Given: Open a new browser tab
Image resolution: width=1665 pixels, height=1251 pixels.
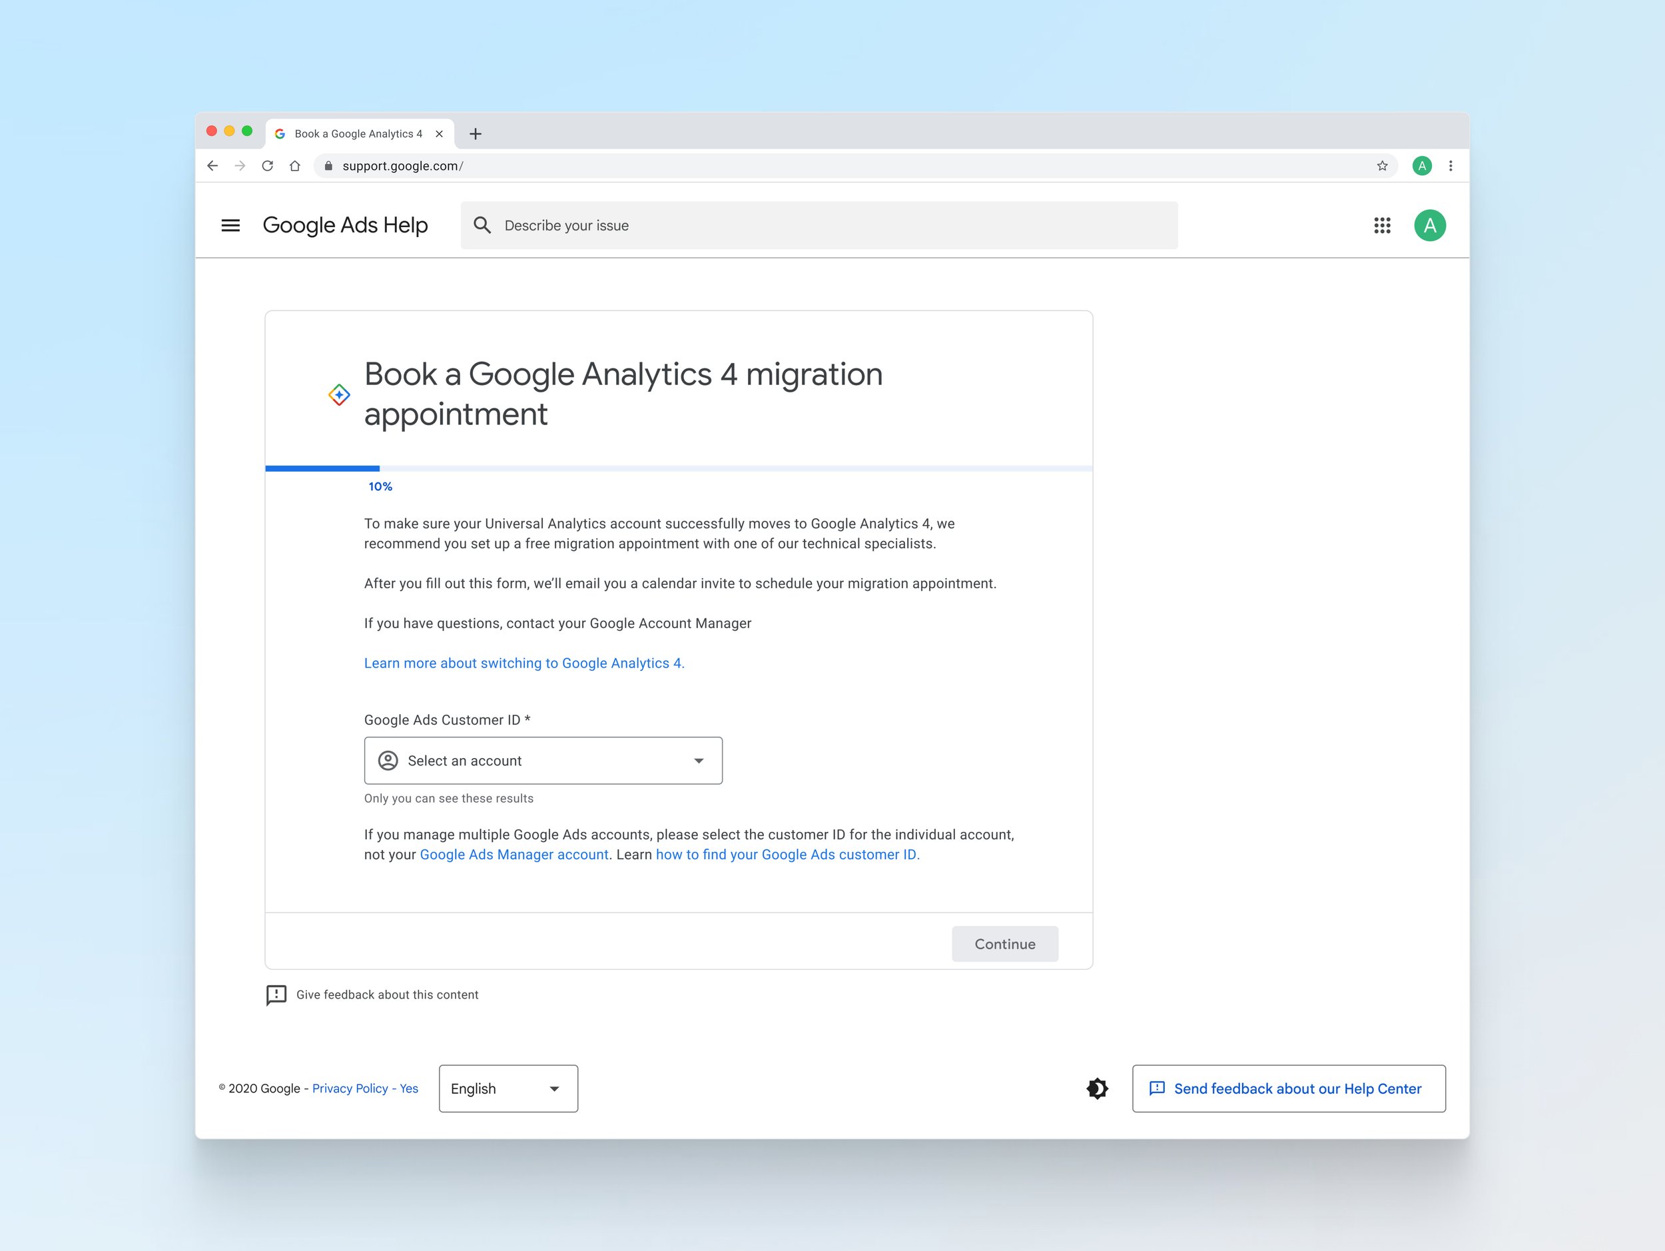Looking at the screenshot, I should (476, 134).
